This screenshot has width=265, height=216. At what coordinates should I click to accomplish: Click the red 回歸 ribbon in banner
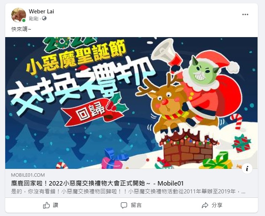(x=93, y=112)
